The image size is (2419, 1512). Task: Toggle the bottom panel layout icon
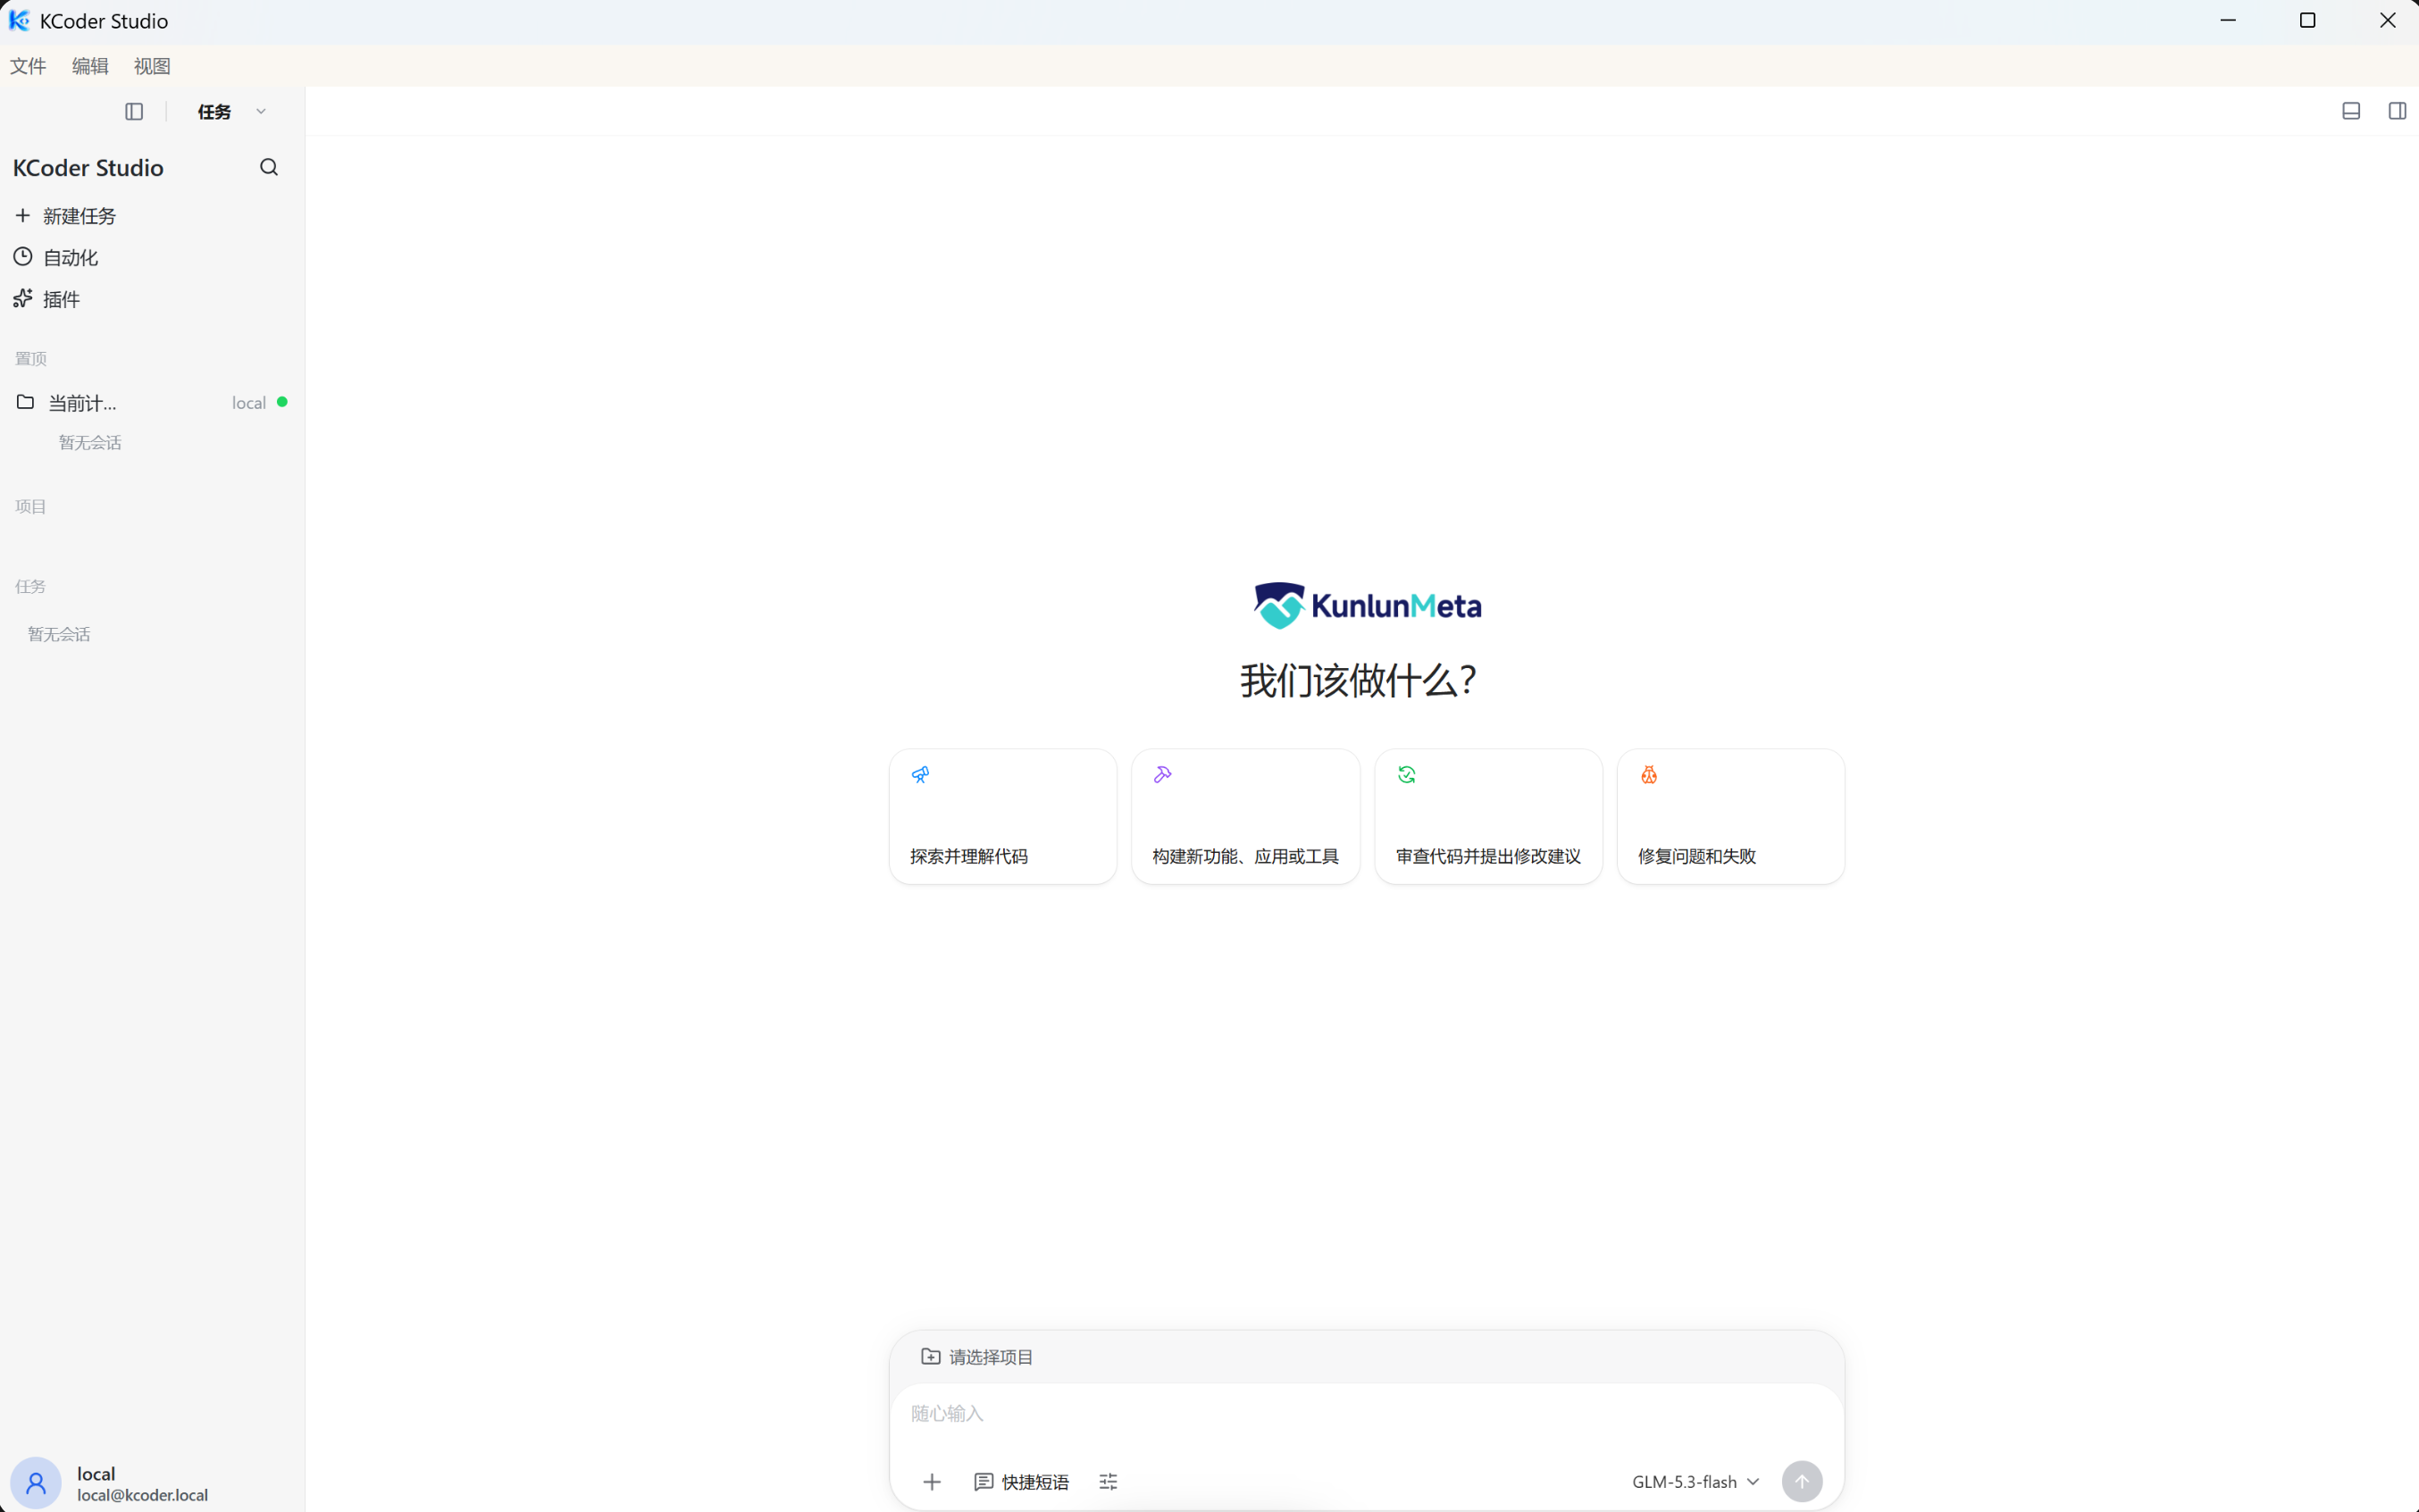pos(2351,111)
